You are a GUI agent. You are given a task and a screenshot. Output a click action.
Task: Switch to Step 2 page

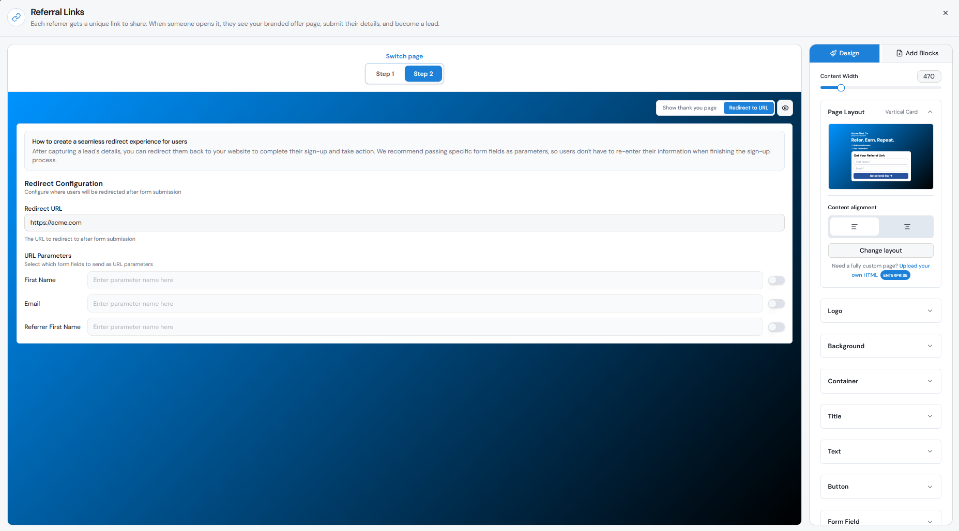pyautogui.click(x=423, y=74)
